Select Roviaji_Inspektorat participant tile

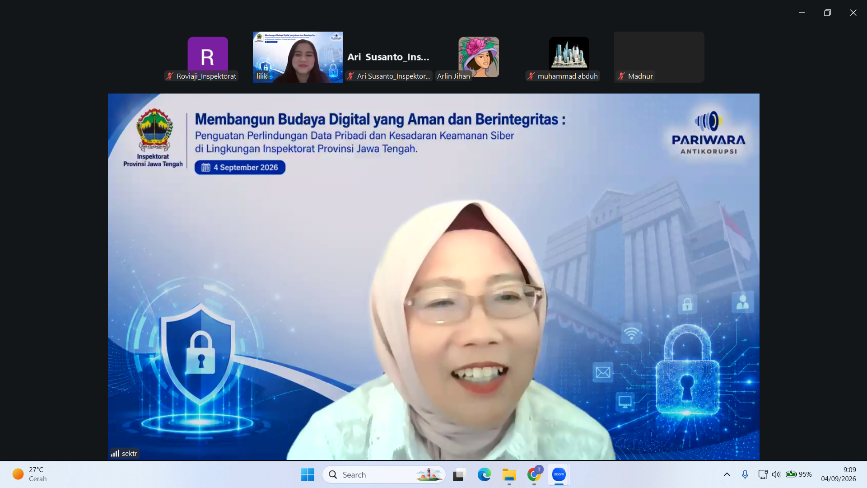208,57
